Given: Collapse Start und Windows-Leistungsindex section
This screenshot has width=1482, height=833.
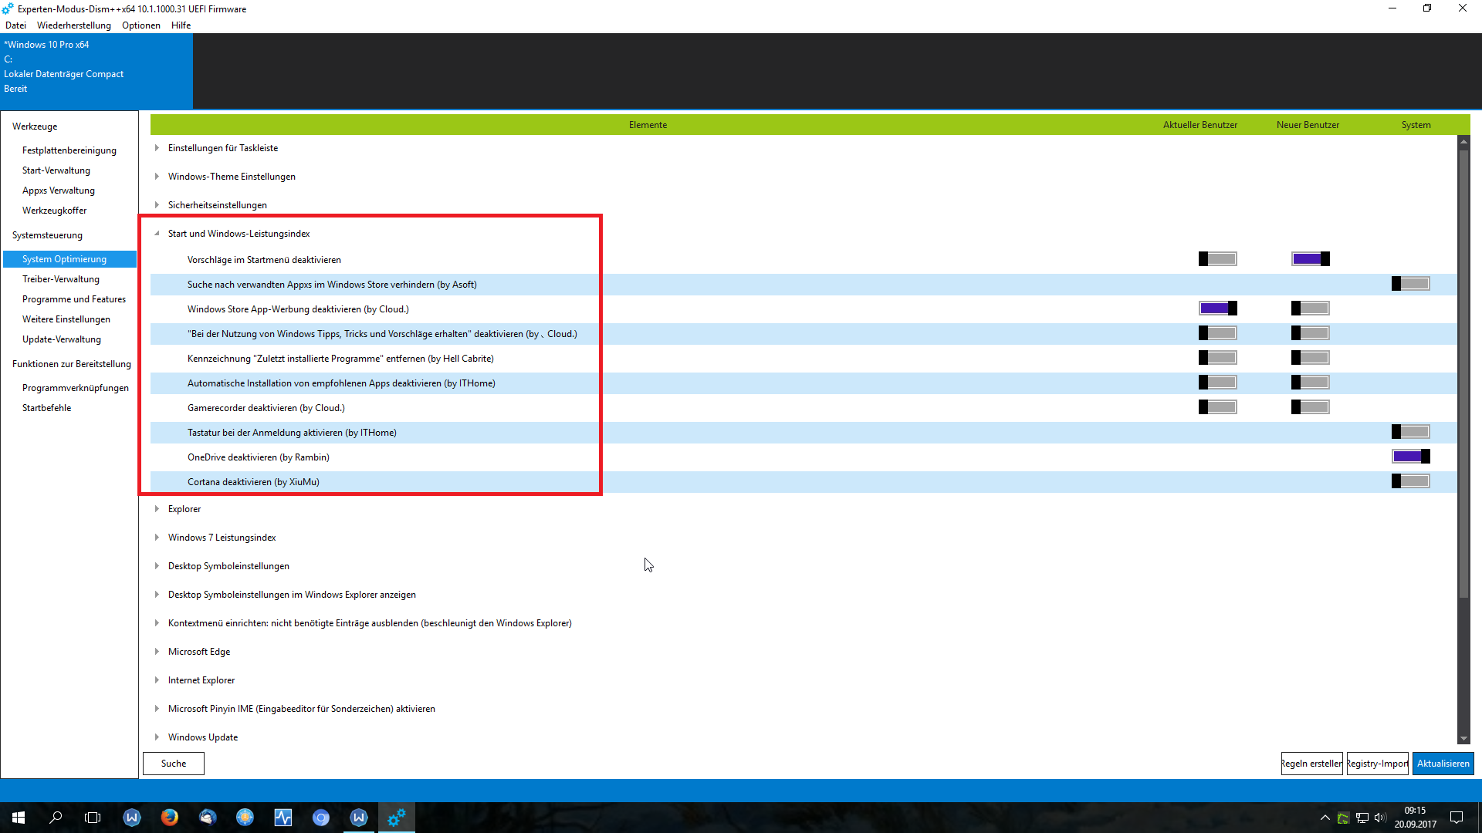Looking at the screenshot, I should (157, 234).
